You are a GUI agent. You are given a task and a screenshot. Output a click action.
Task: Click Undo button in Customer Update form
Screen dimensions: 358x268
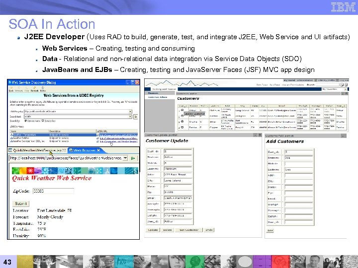pos(209,230)
